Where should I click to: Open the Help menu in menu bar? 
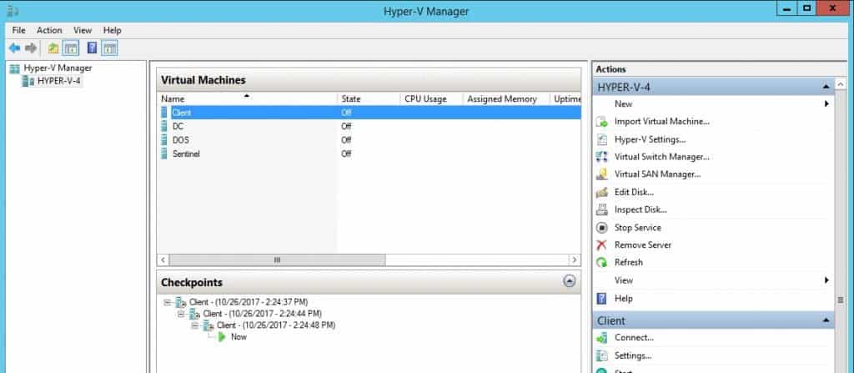click(113, 31)
